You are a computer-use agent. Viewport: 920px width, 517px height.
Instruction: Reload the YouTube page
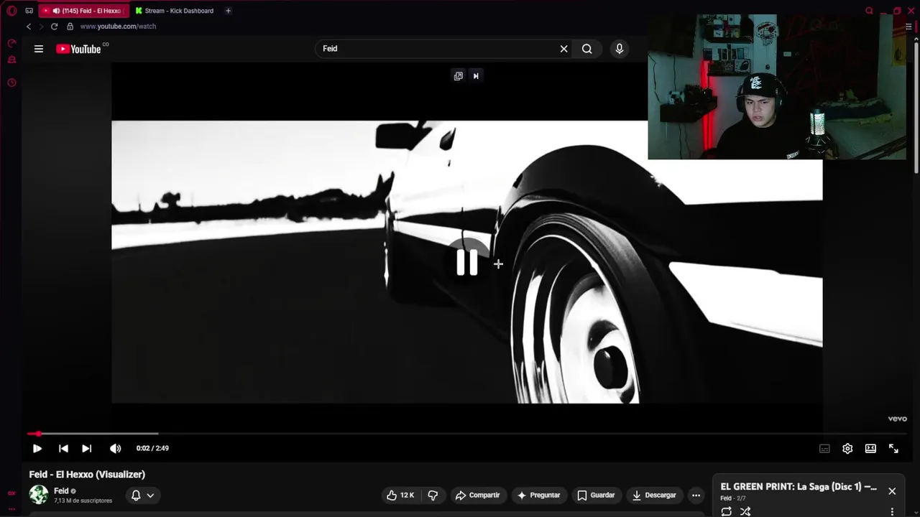pyautogui.click(x=54, y=27)
